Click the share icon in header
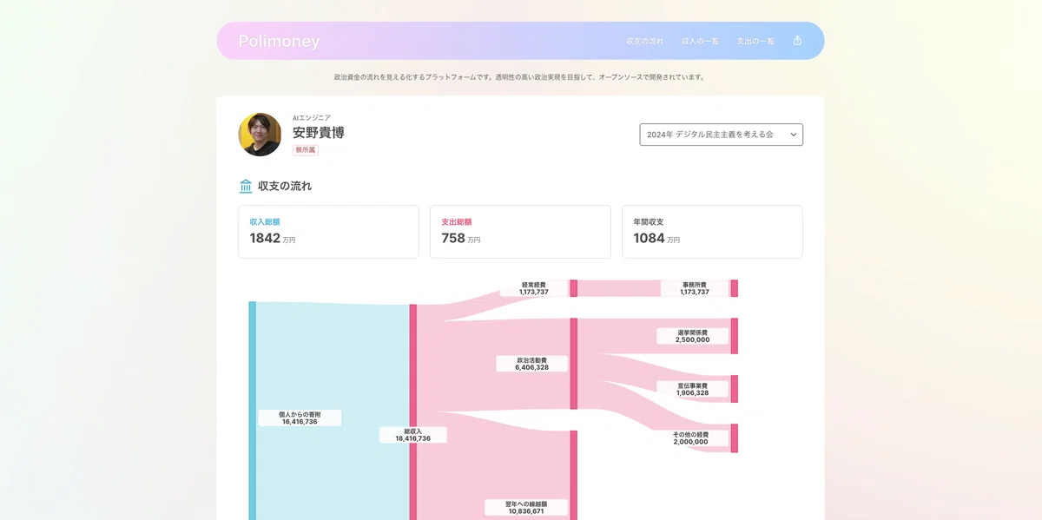The width and height of the screenshot is (1042, 520). coord(797,41)
